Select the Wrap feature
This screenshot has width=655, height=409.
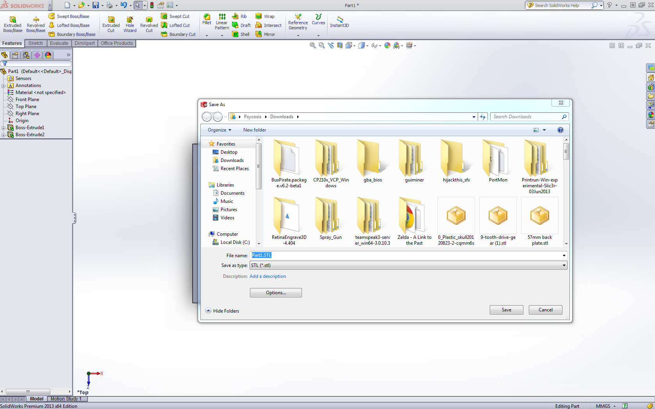pos(265,16)
